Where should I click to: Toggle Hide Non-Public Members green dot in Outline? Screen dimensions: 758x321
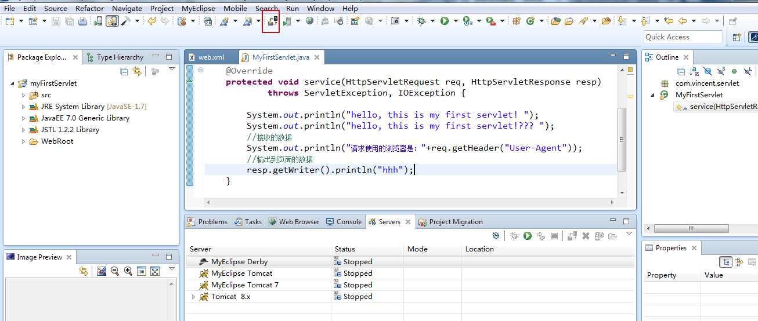pos(734,72)
